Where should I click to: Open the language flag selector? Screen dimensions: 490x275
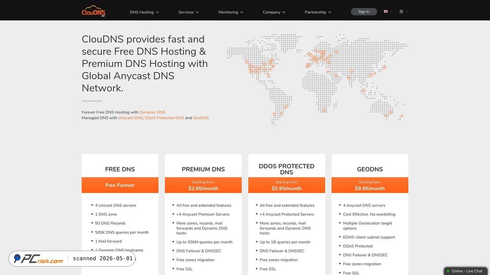(388, 12)
